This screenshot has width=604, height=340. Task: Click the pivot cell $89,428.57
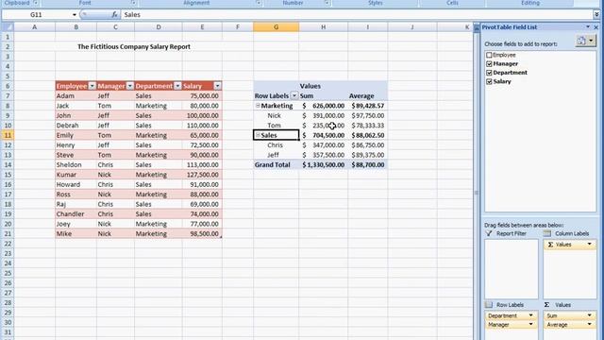pos(367,106)
